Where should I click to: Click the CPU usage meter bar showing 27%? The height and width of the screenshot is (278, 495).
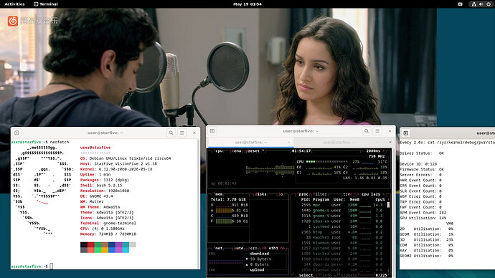(326, 162)
